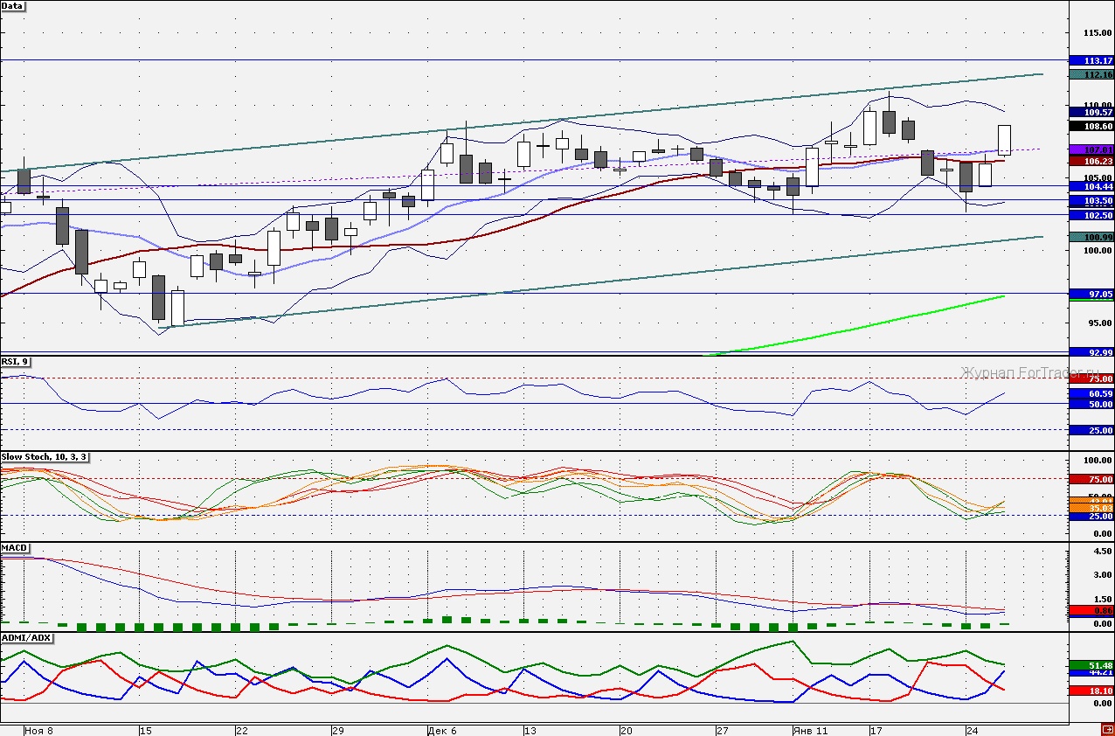
Task: Select the 104.44 level price tag
Action: click(x=1091, y=186)
